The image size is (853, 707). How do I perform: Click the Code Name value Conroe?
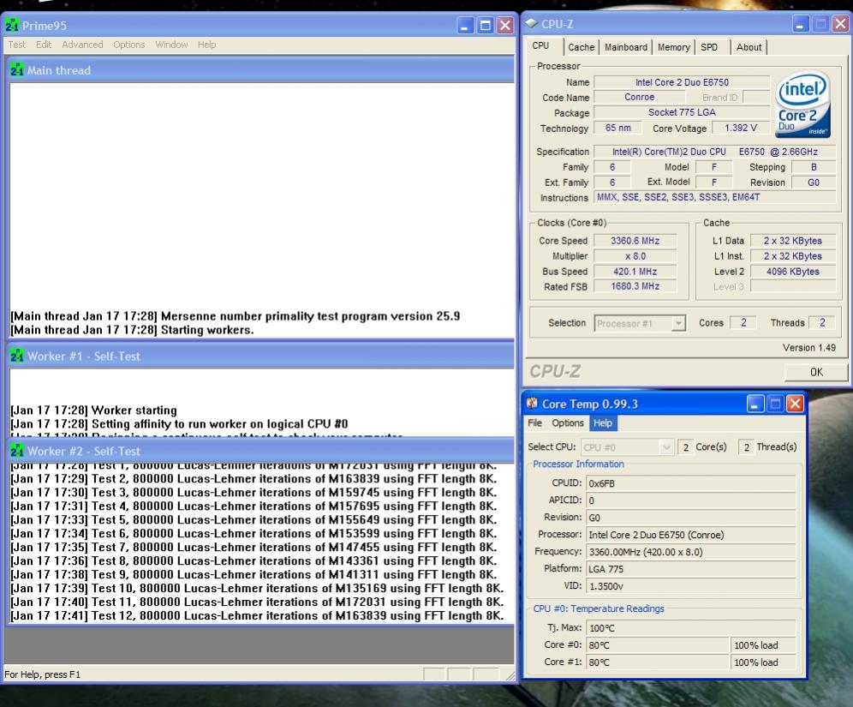[639, 97]
